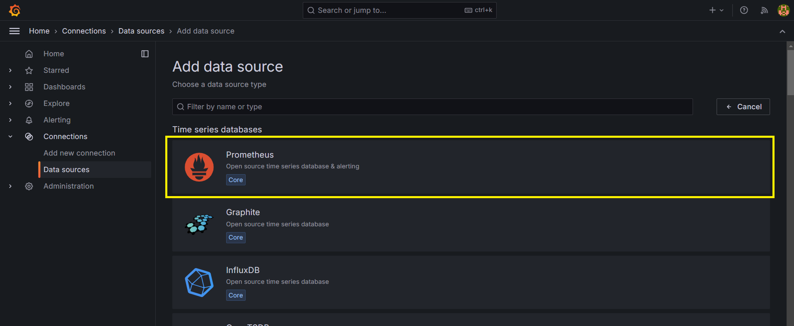
Task: Click the Starred star icon
Action: [x=29, y=70]
